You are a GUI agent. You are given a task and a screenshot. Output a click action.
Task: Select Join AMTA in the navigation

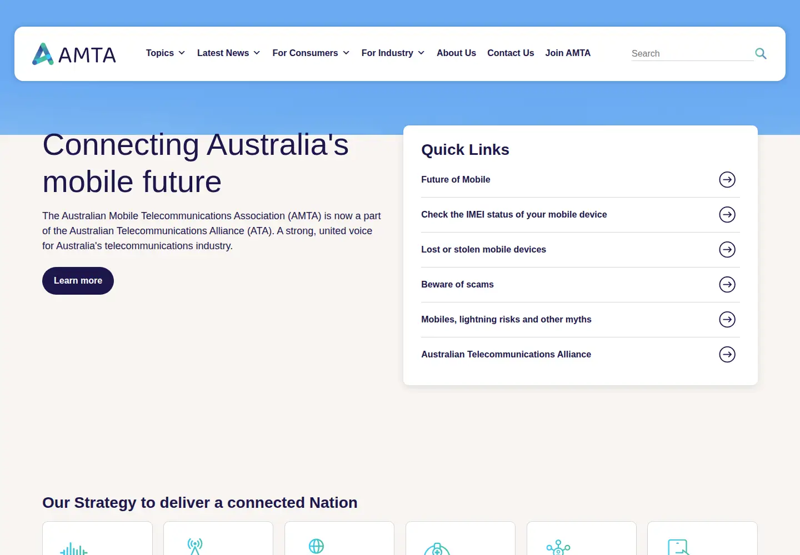[568, 53]
